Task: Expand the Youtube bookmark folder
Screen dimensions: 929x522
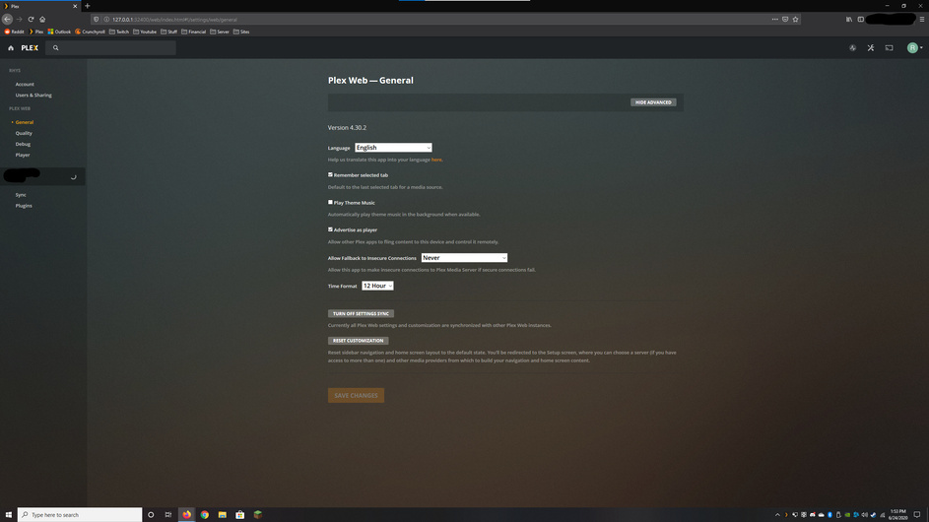Action: (145, 32)
